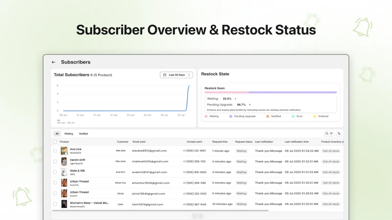Tick the select-all checkbox in table header

point(55,142)
